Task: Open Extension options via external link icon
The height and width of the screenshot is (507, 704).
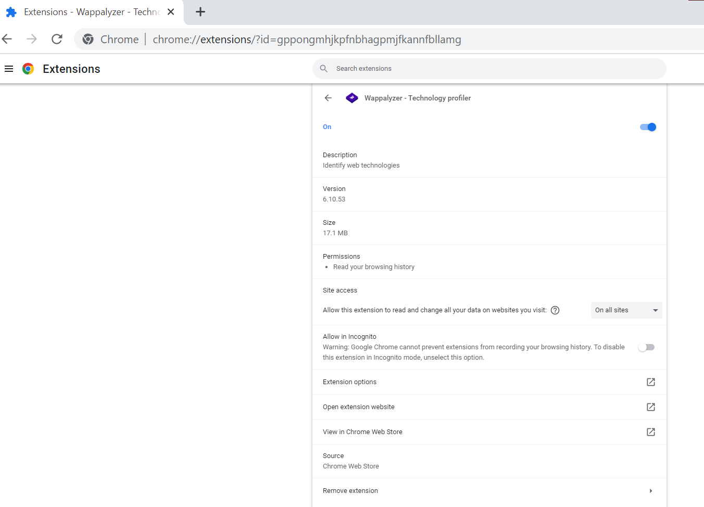Action: 650,382
